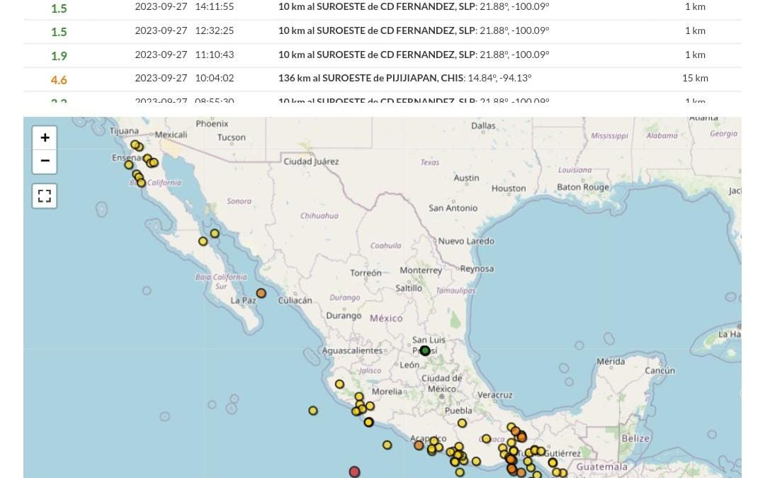This screenshot has width=765, height=478.
Task: Click yellow marker near Puebla
Action: [x=462, y=423]
